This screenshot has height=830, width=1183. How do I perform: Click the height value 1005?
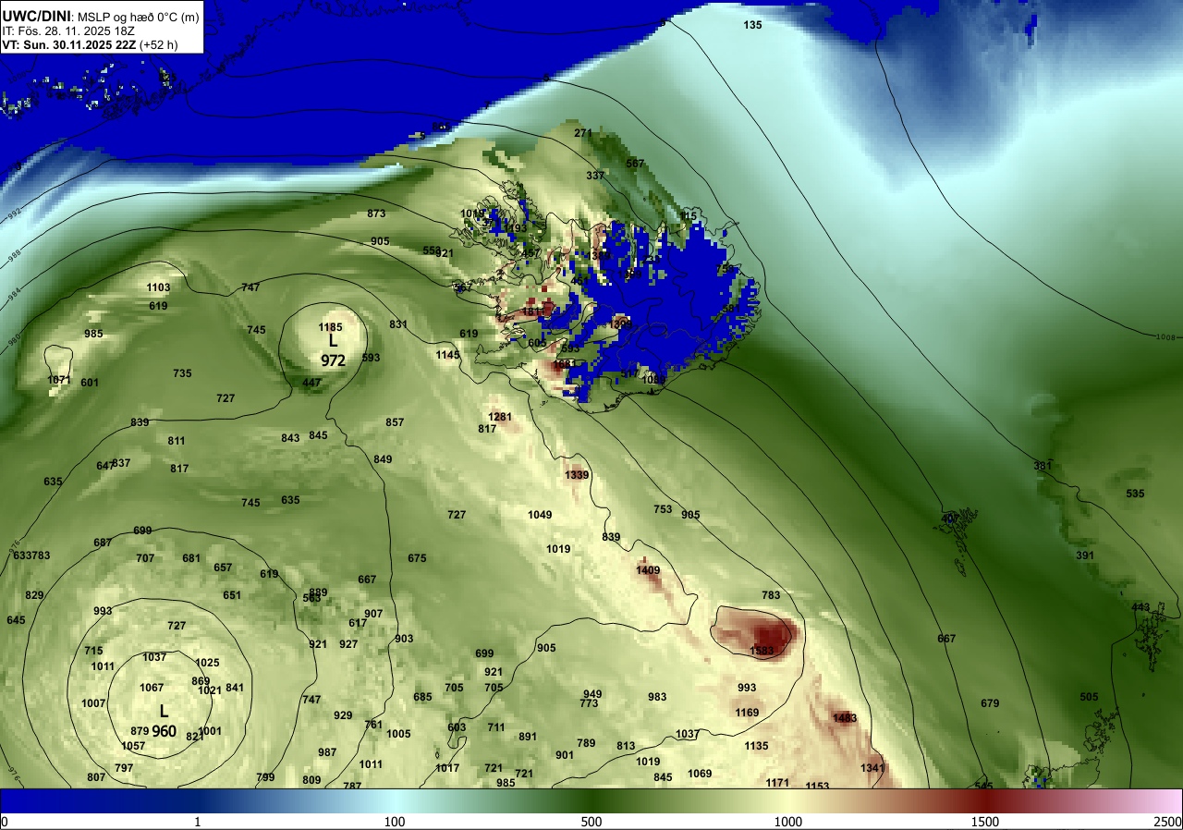(x=398, y=734)
